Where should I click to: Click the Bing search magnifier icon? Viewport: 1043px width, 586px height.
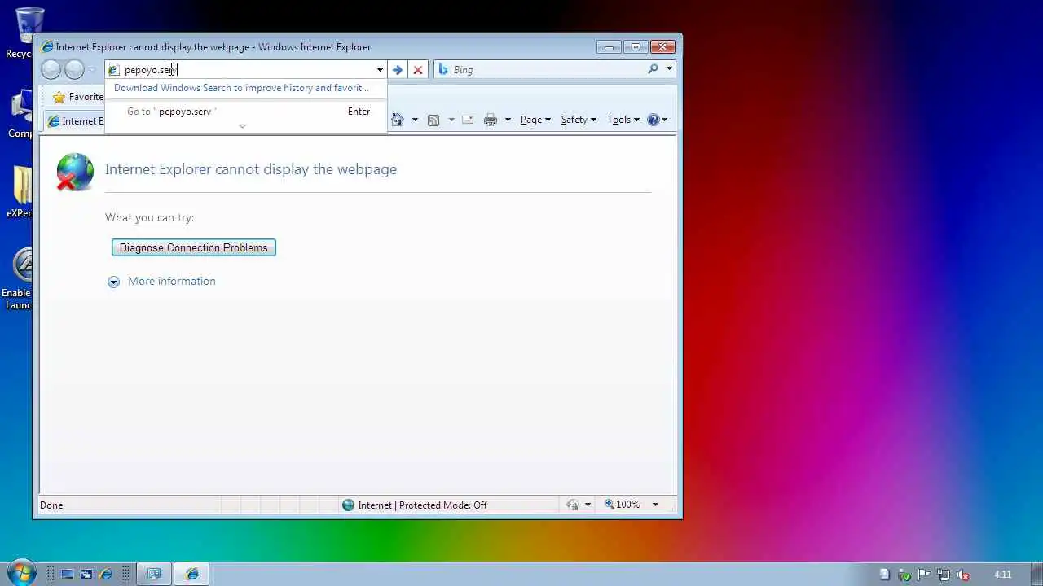point(653,69)
